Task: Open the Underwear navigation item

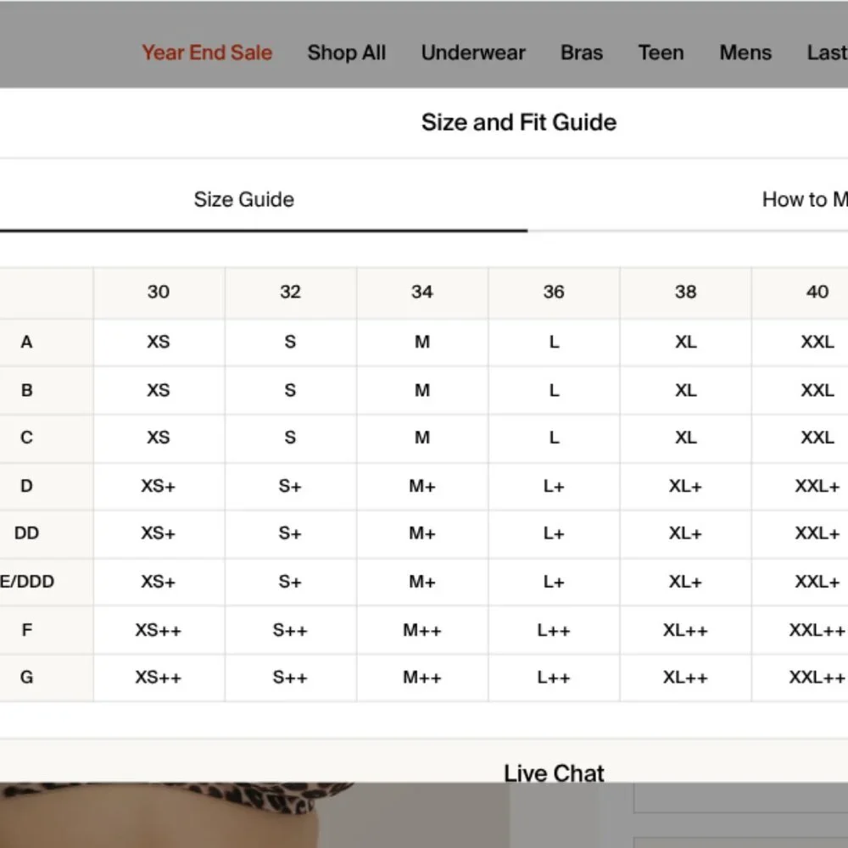Action: [x=473, y=53]
